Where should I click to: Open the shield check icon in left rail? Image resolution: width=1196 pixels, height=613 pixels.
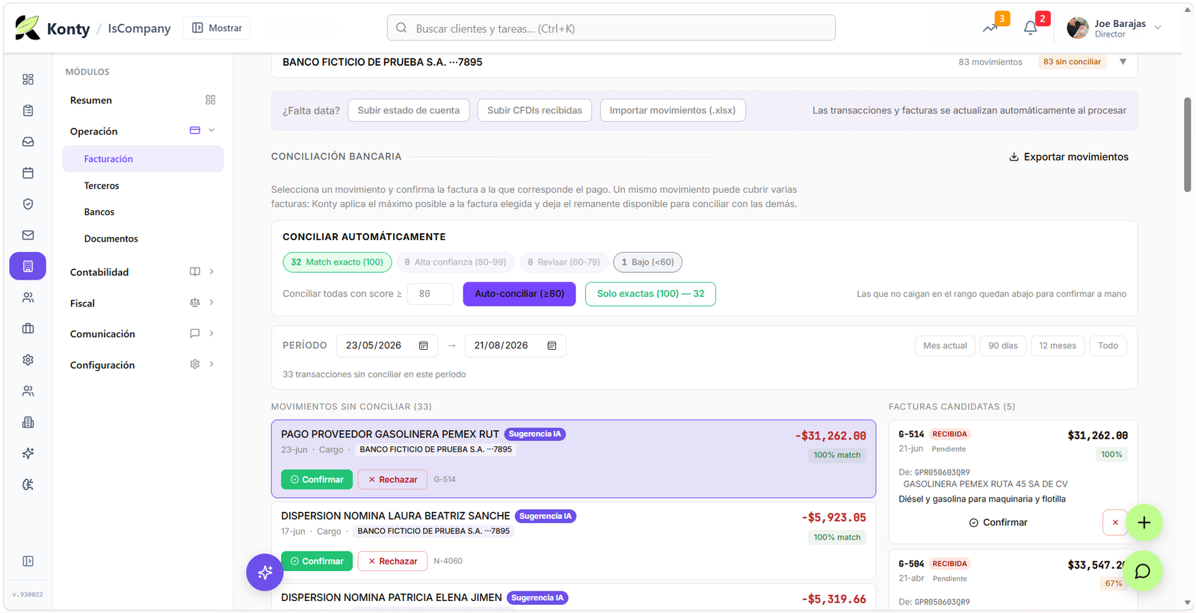point(28,204)
